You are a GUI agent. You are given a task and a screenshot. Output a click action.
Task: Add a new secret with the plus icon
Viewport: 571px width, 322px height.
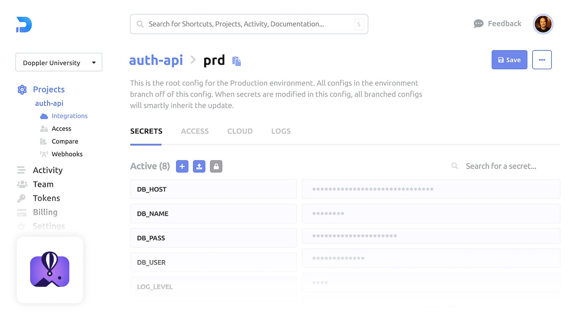coord(182,166)
